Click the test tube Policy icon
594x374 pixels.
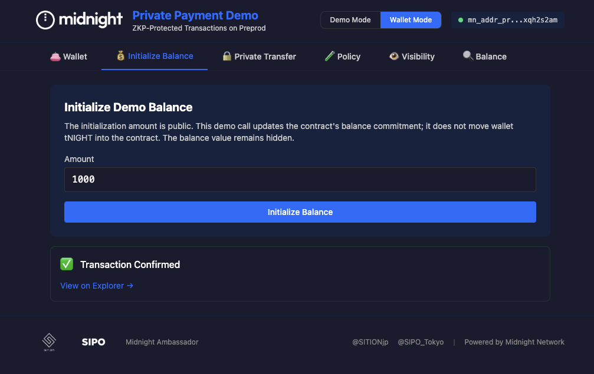point(330,56)
